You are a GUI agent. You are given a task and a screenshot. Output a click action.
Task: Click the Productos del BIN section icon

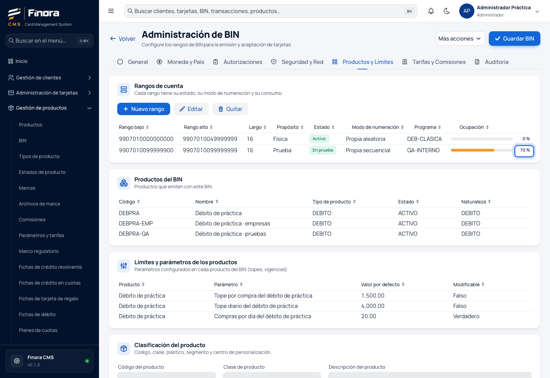click(x=124, y=183)
